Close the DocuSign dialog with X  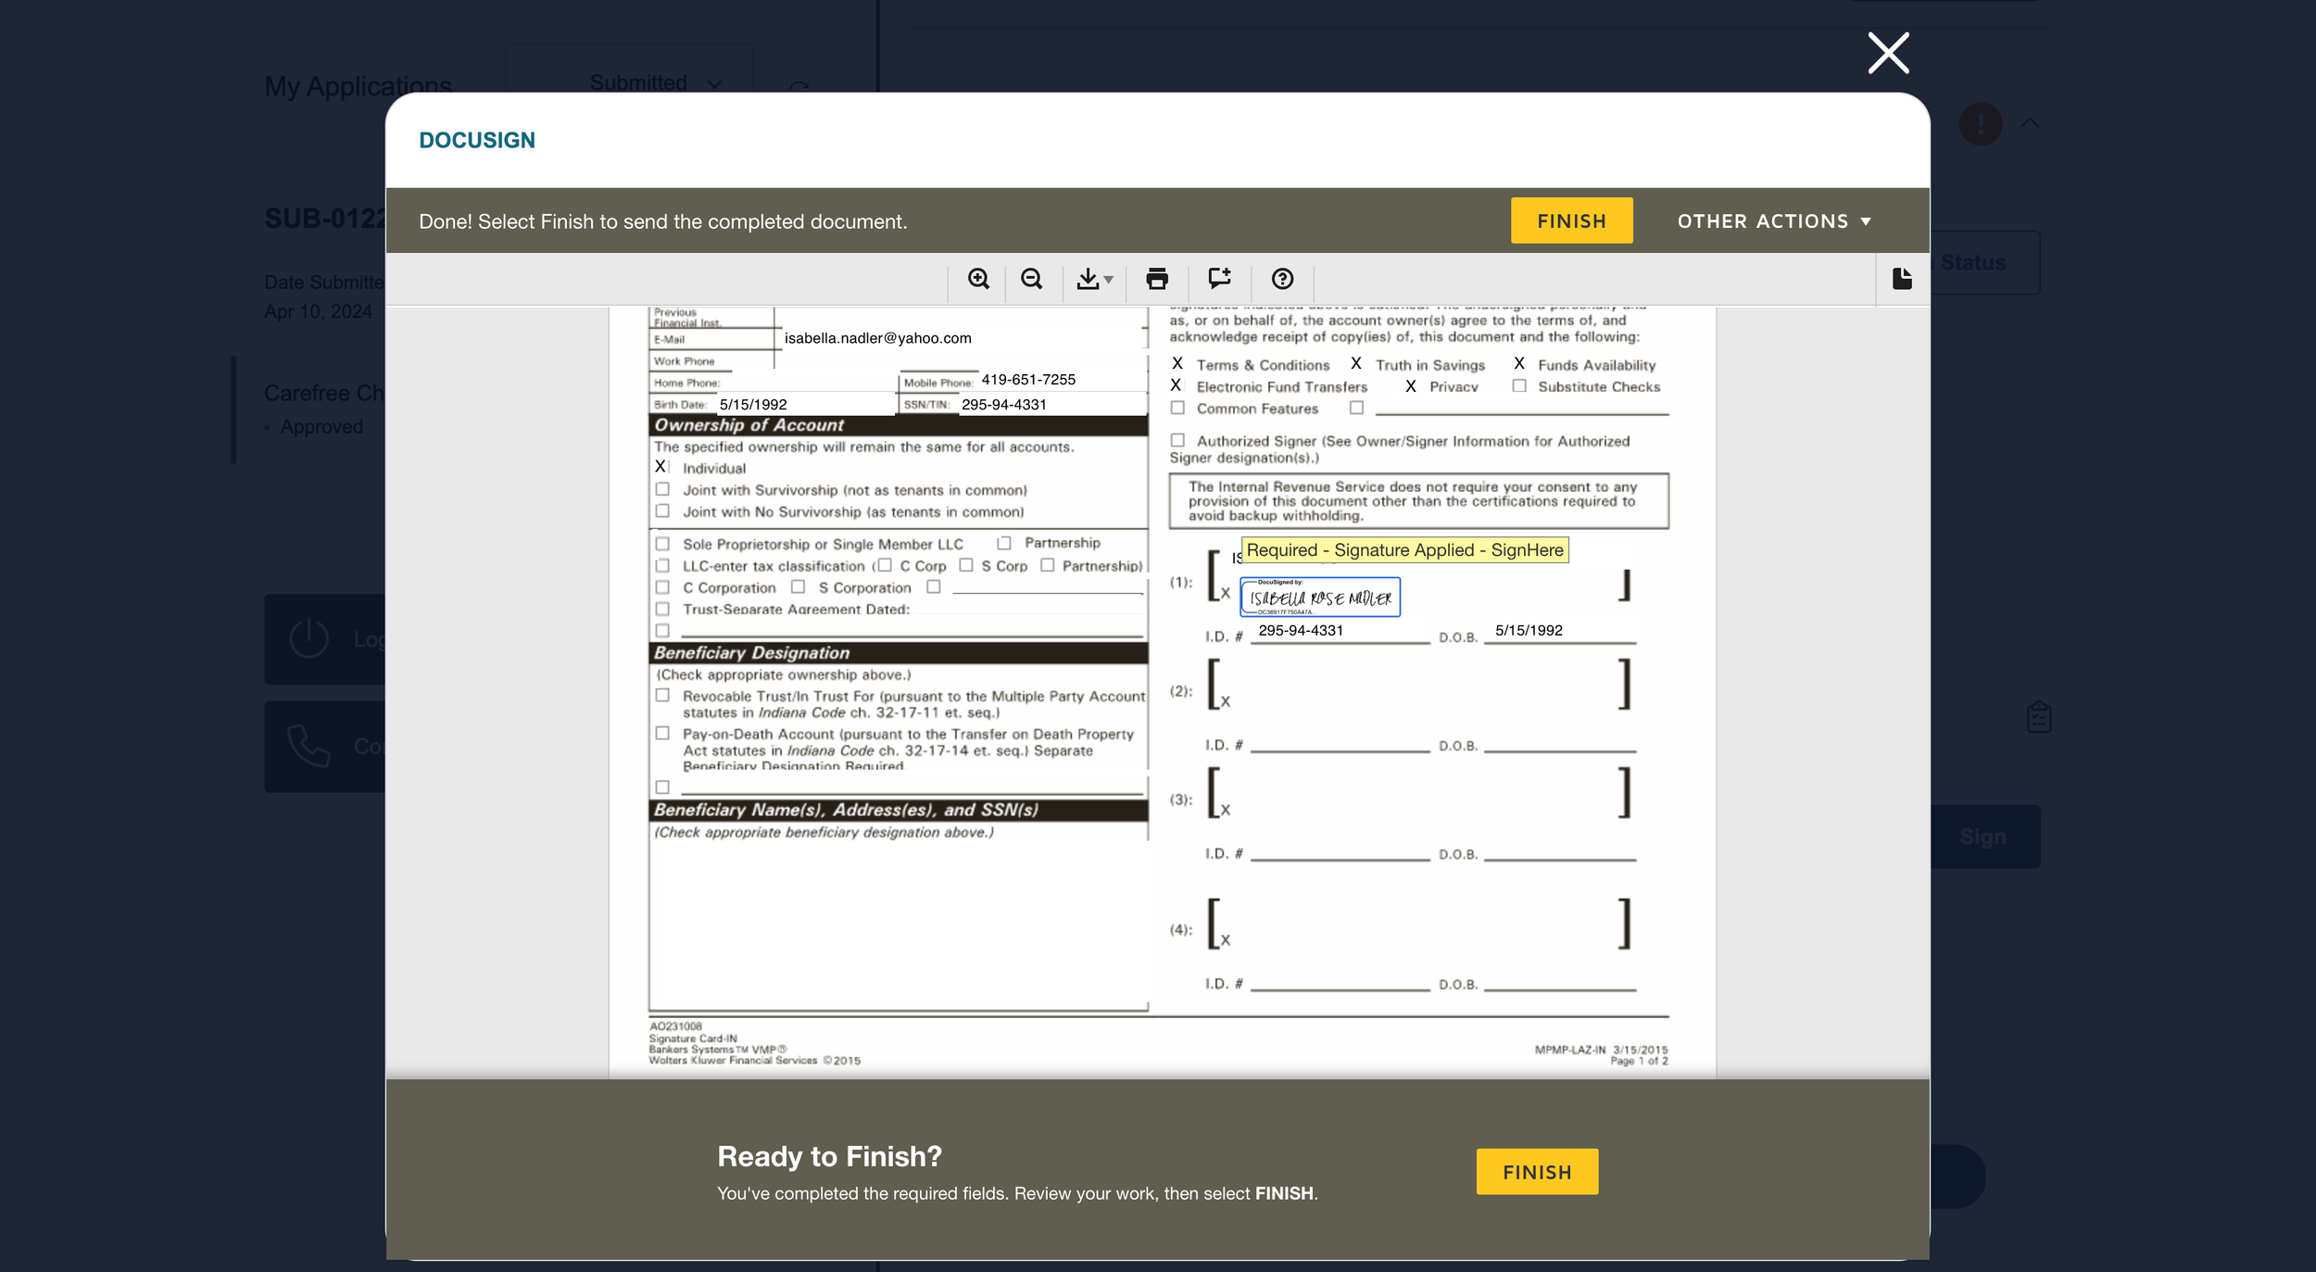1888,53
